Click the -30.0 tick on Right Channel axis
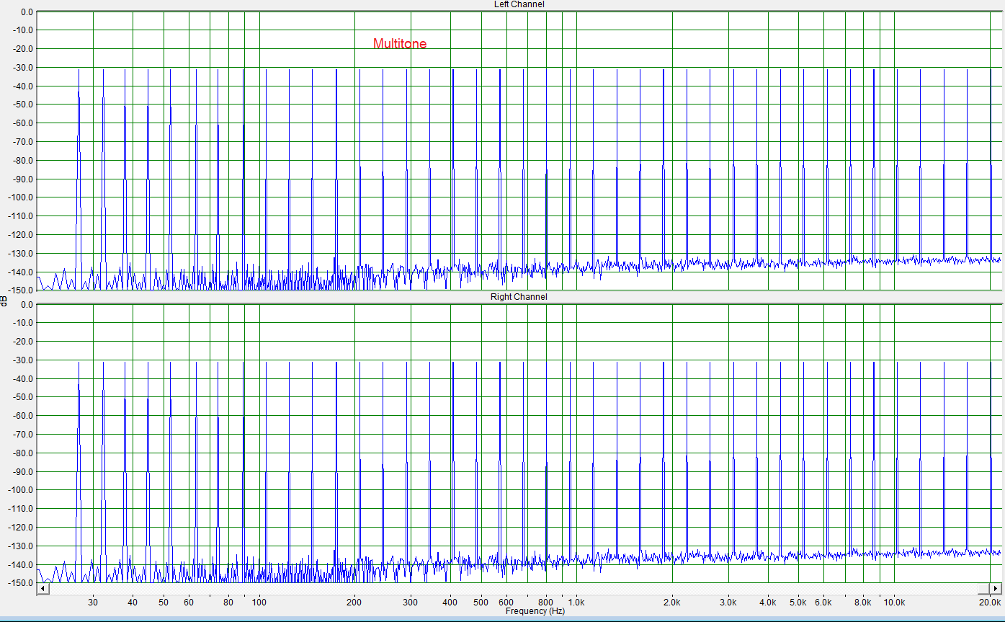The height and width of the screenshot is (622, 1005). 22,360
